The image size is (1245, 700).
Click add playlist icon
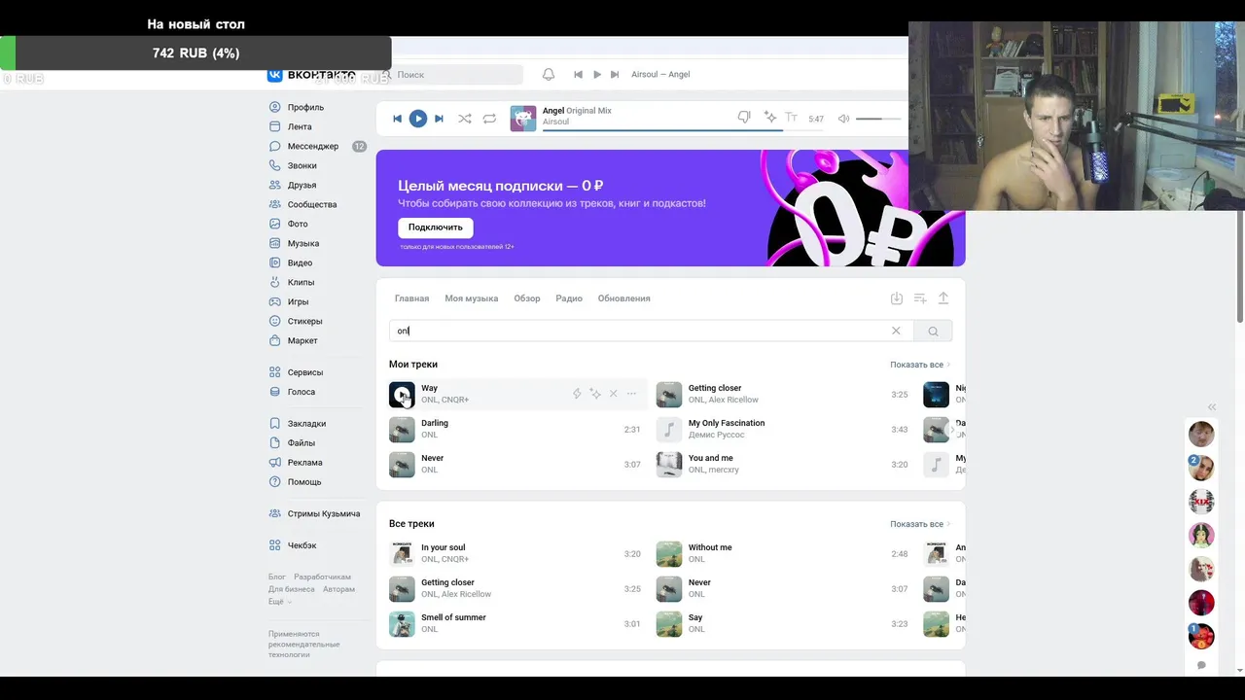coord(920,298)
